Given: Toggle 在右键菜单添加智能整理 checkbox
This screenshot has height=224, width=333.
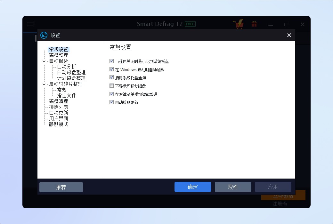Looking at the screenshot, I should point(111,94).
